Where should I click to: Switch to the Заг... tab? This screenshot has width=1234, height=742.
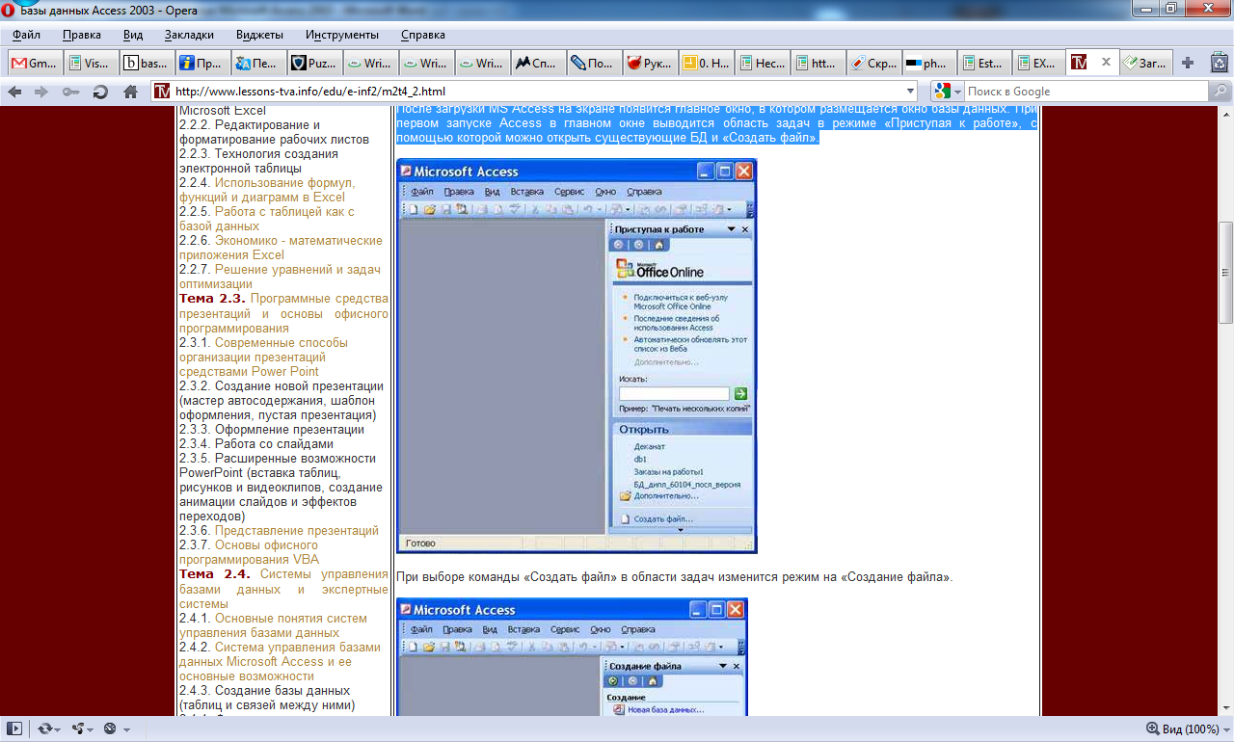click(1146, 64)
